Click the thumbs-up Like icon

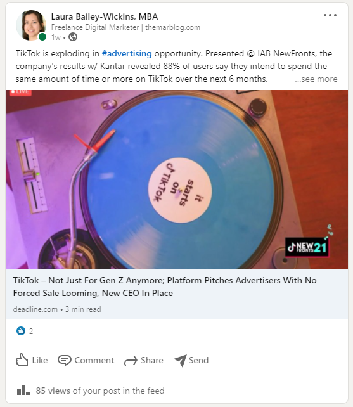(22, 360)
